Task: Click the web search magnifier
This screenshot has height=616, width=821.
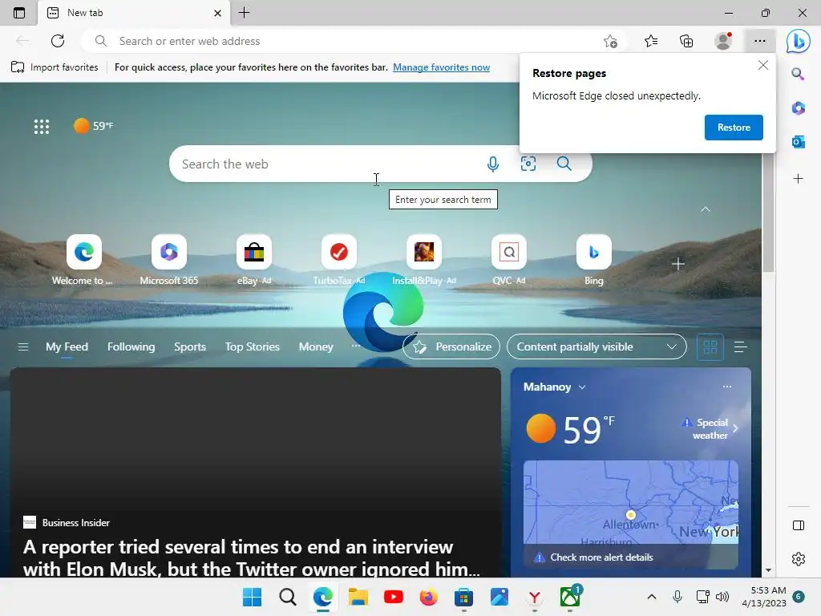Action: click(564, 164)
